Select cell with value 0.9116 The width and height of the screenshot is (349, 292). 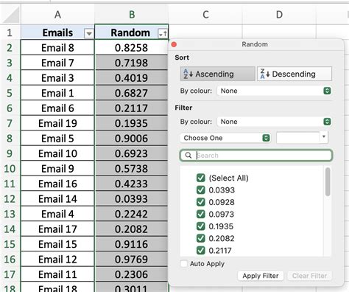tap(132, 244)
